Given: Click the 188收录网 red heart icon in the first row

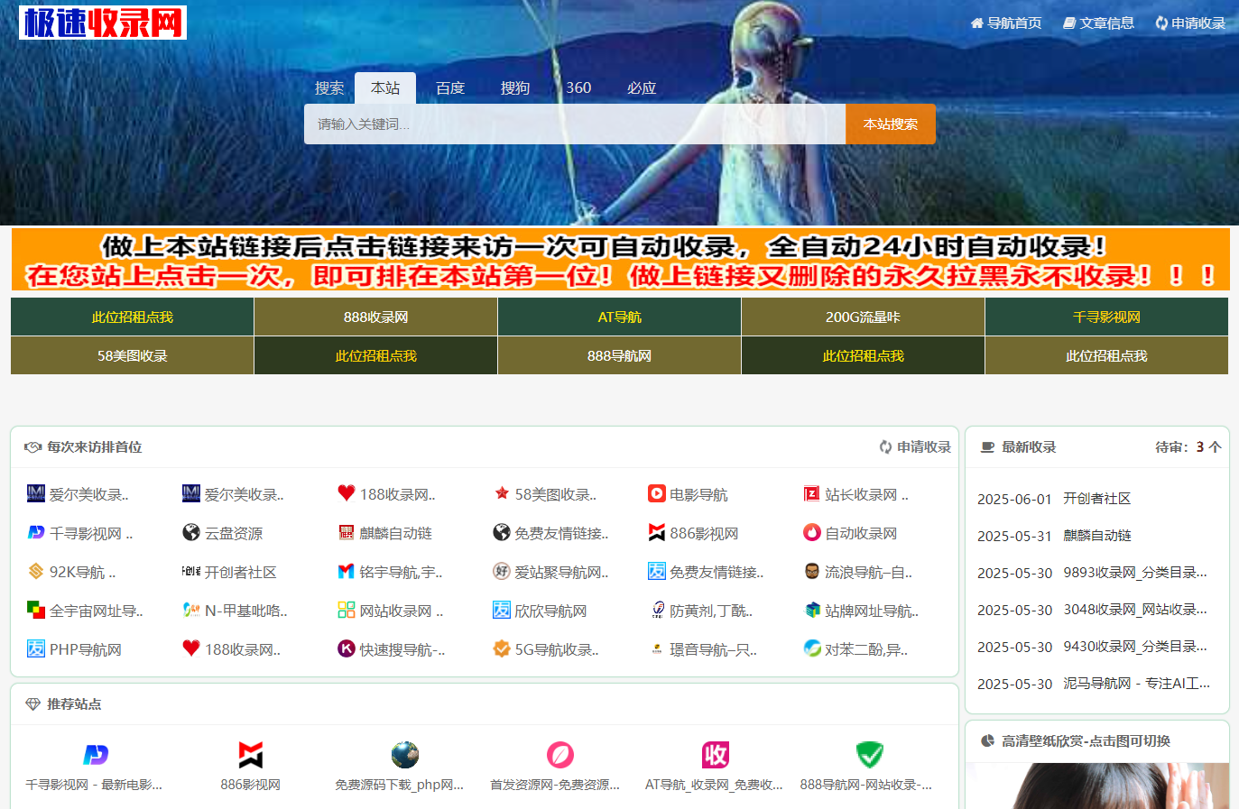Looking at the screenshot, I should (347, 493).
